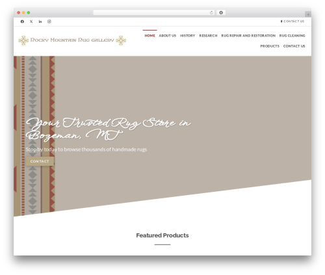Open the Research menu item

click(208, 36)
